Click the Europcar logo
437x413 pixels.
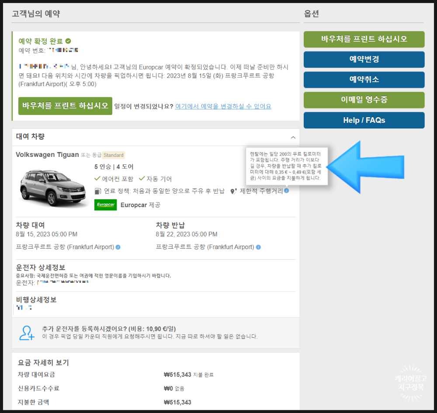[x=106, y=205]
